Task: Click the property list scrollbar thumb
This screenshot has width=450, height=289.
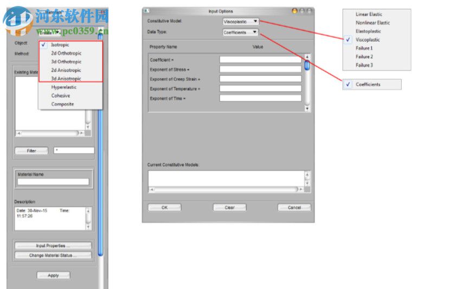Action: tap(307, 66)
